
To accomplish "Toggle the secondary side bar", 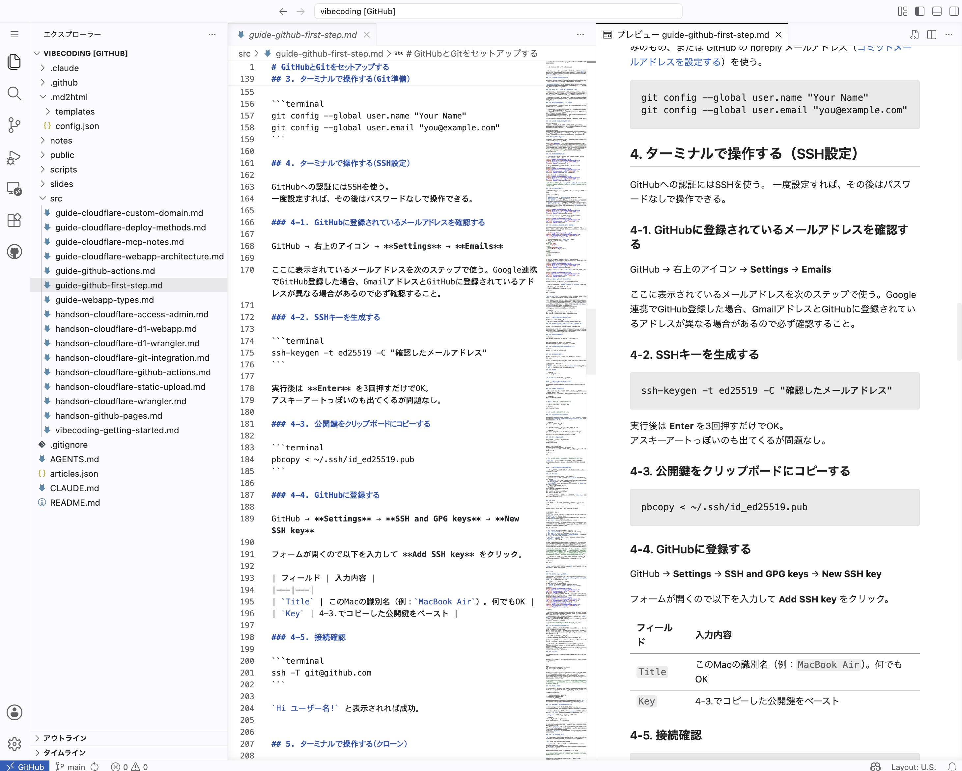I will tap(954, 11).
